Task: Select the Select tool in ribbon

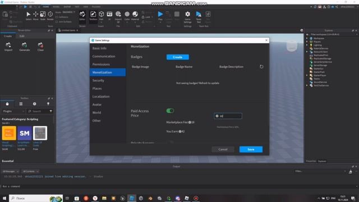Action: pyautogui.click(x=29, y=16)
